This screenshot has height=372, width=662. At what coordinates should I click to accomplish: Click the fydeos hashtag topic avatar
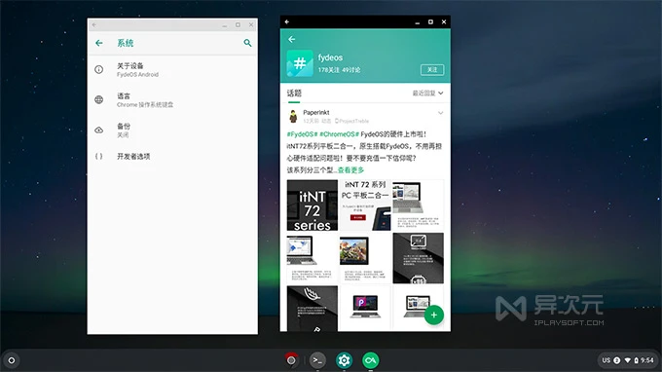tap(300, 63)
